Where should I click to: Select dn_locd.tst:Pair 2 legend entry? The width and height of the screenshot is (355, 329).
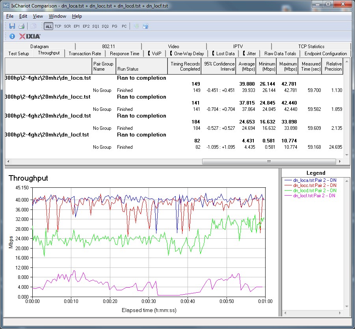(x=310, y=191)
